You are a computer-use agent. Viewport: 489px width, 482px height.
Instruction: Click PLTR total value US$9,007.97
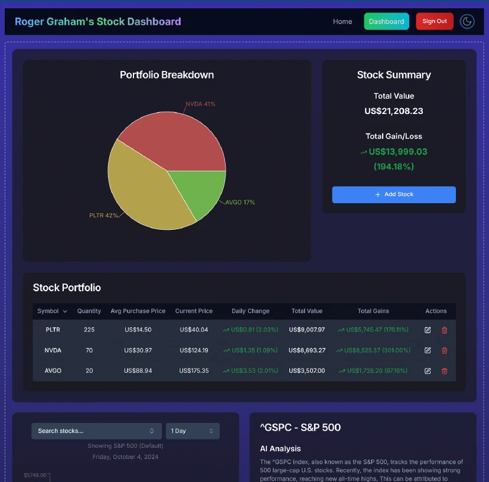point(307,330)
